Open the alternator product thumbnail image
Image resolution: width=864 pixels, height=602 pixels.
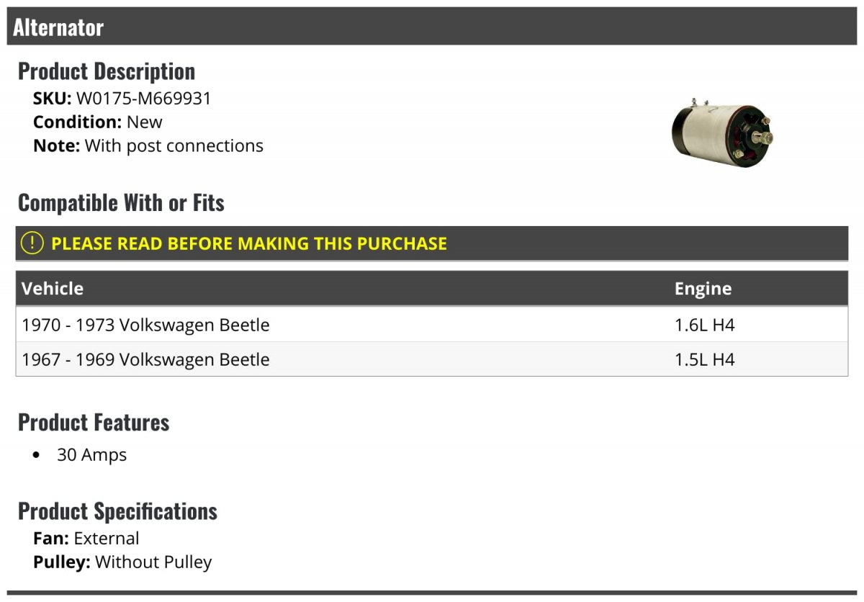(x=722, y=133)
